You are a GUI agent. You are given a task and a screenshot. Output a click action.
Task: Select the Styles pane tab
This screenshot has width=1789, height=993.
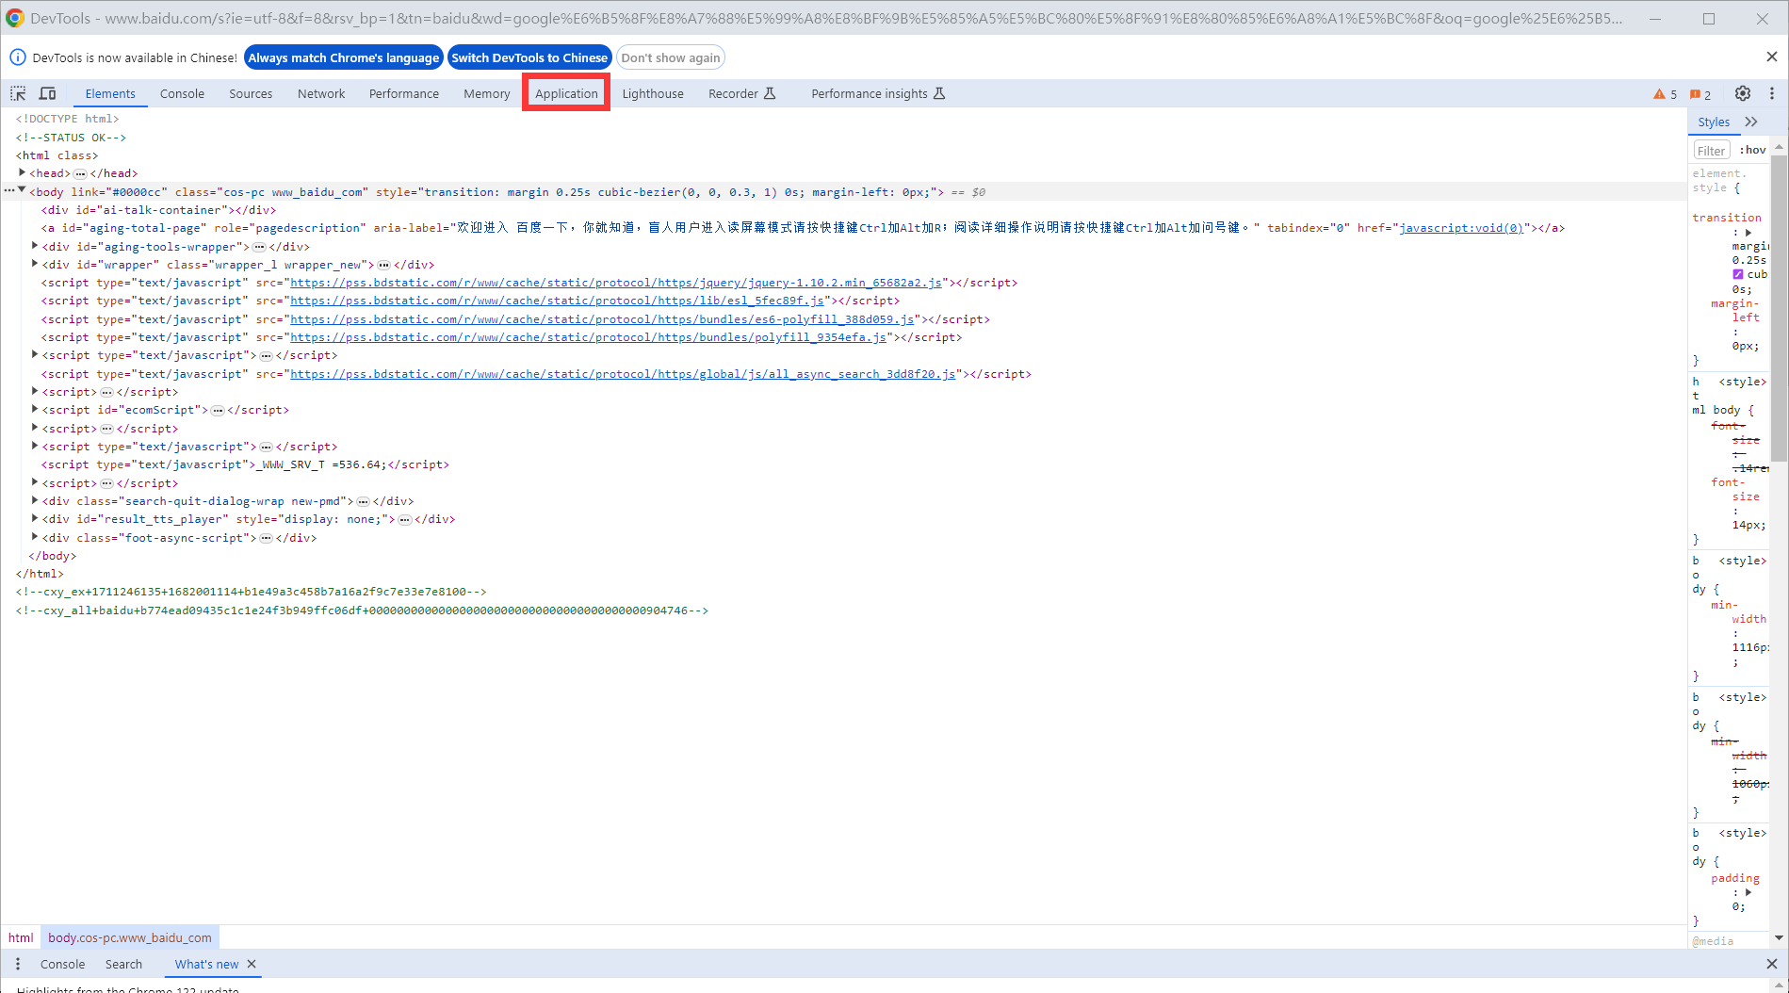[1714, 122]
